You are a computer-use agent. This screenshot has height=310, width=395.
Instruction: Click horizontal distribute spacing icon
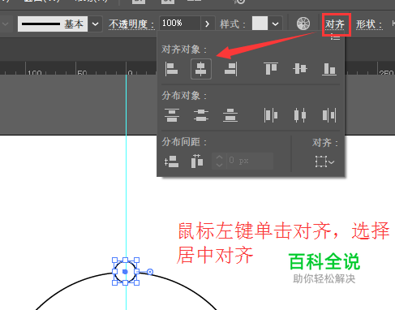(197, 161)
